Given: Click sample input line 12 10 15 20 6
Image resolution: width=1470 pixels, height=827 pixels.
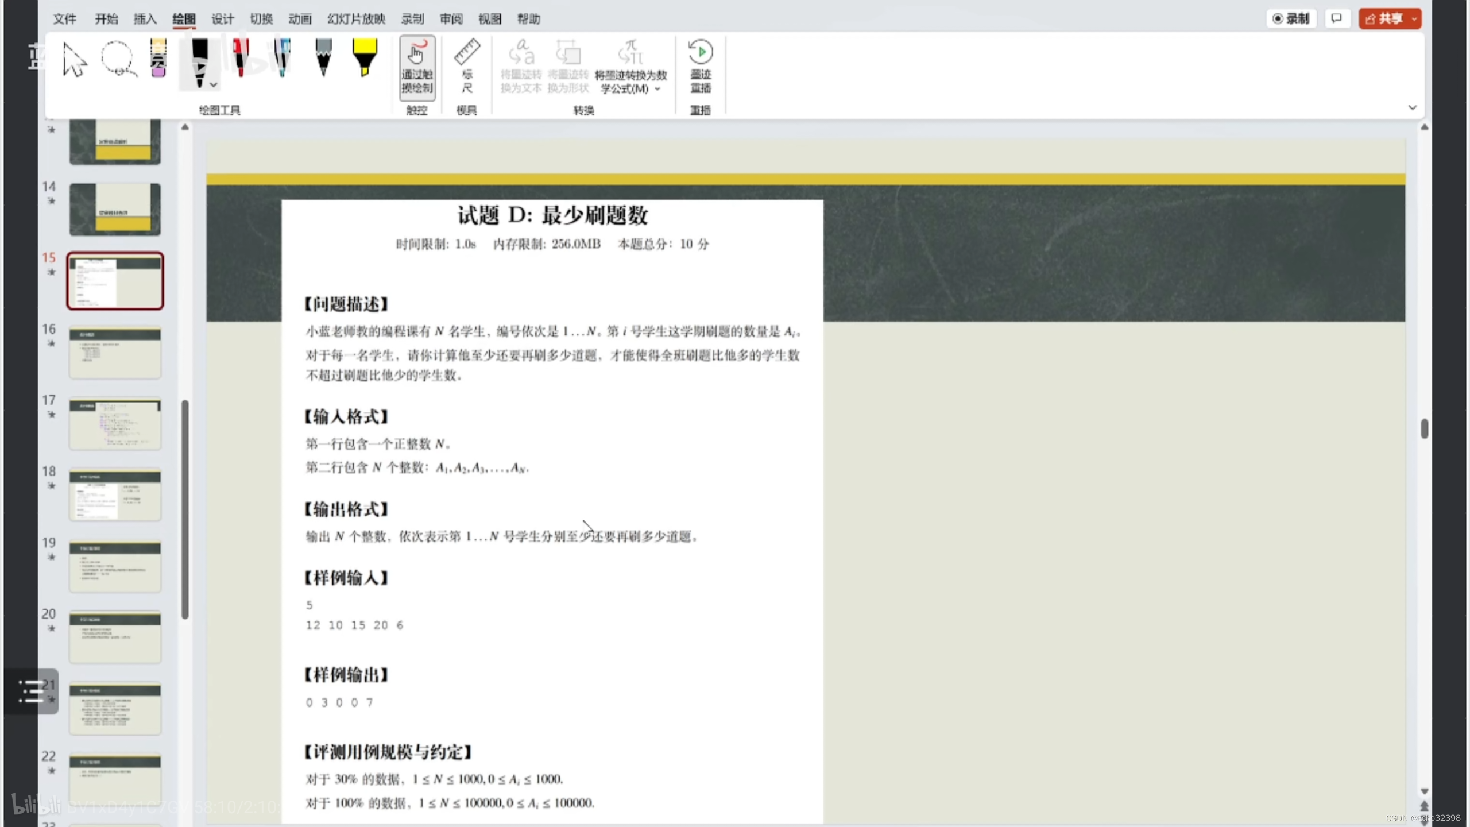Looking at the screenshot, I should [355, 625].
